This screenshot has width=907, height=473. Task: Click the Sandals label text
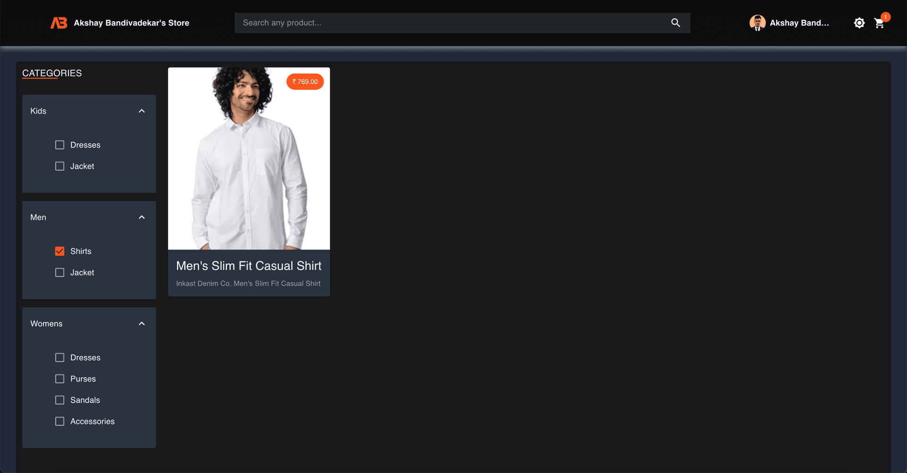(x=85, y=400)
